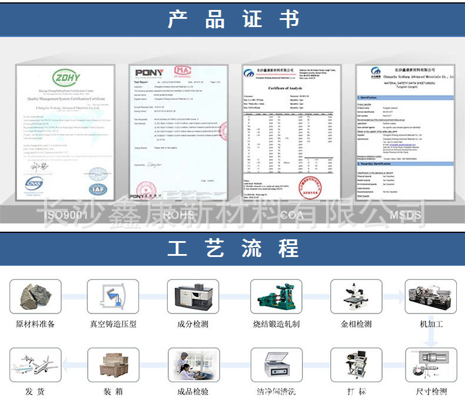Click the 机加工 label
465x414 pixels.
click(431, 324)
